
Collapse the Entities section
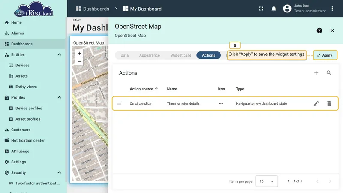(59, 55)
